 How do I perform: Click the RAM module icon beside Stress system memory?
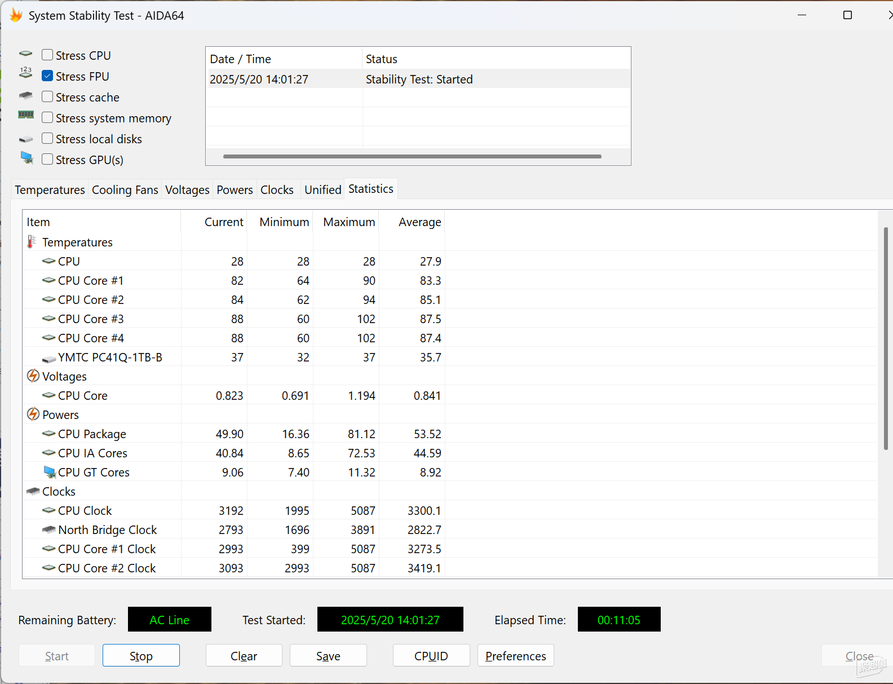point(26,114)
